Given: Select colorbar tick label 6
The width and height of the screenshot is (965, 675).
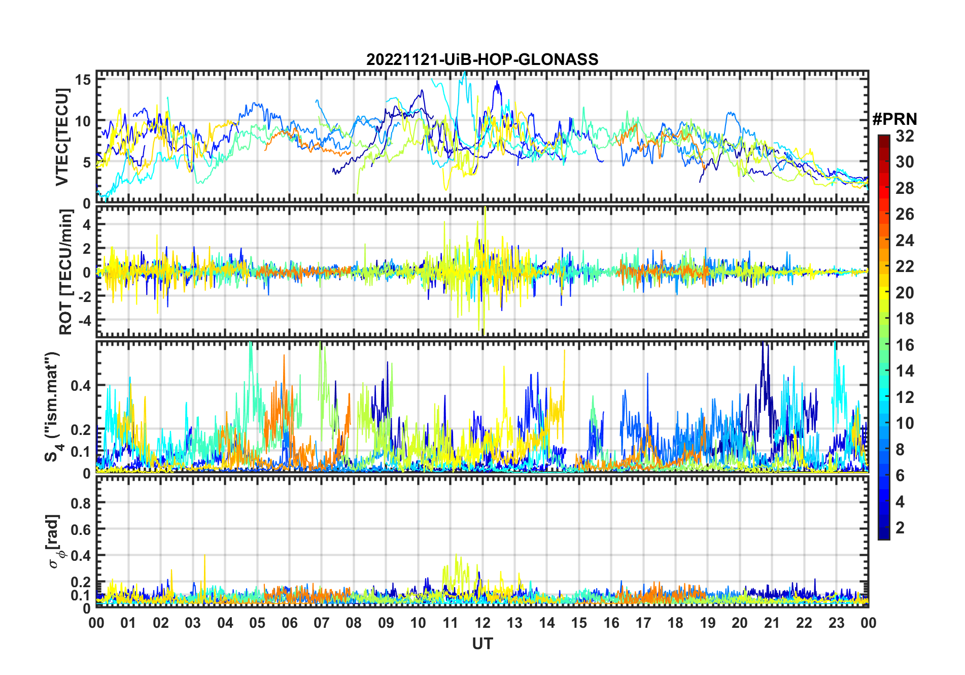Looking at the screenshot, I should point(900,476).
